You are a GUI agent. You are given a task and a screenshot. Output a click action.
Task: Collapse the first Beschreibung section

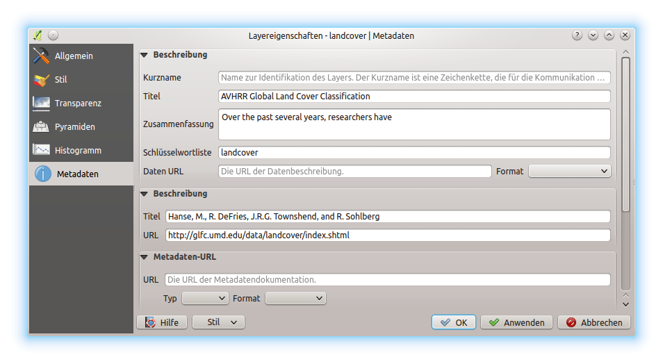pyautogui.click(x=145, y=55)
